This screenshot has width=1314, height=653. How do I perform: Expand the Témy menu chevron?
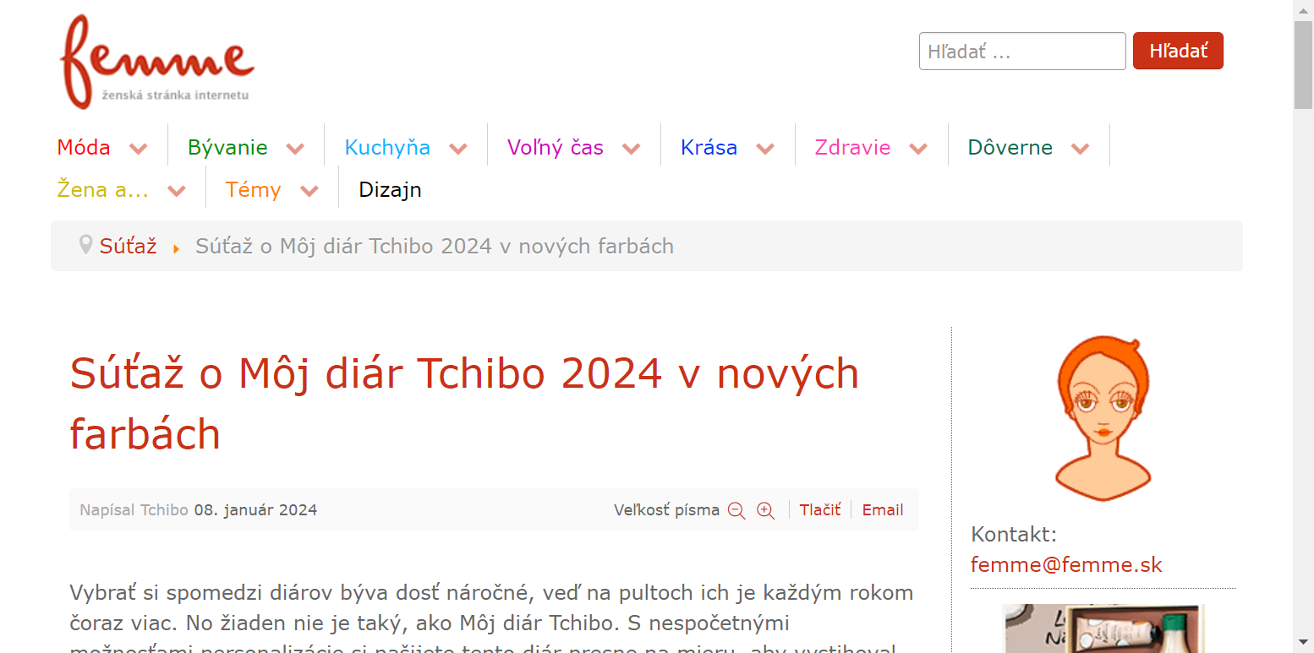309,191
